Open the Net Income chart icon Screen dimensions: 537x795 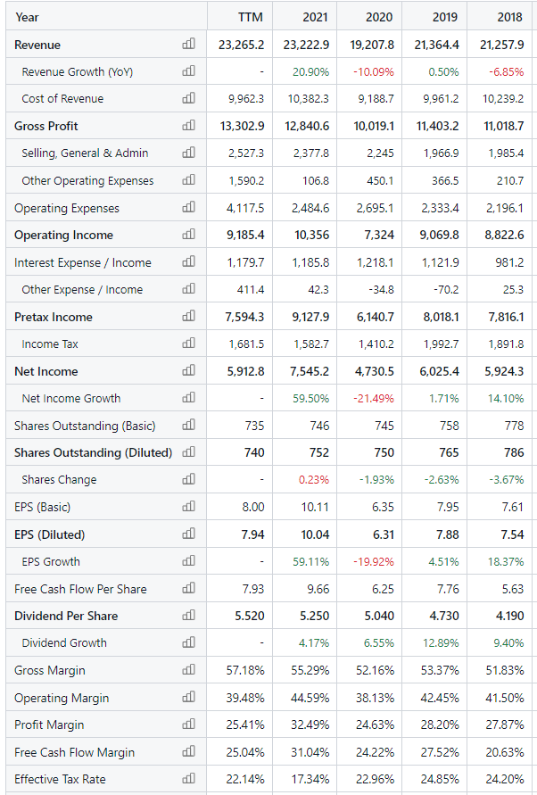coord(188,370)
